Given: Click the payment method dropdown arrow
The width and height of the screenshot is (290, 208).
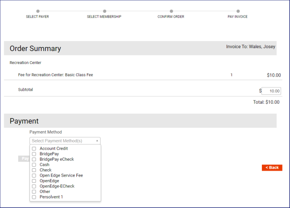Looking at the screenshot, I should [x=97, y=141].
